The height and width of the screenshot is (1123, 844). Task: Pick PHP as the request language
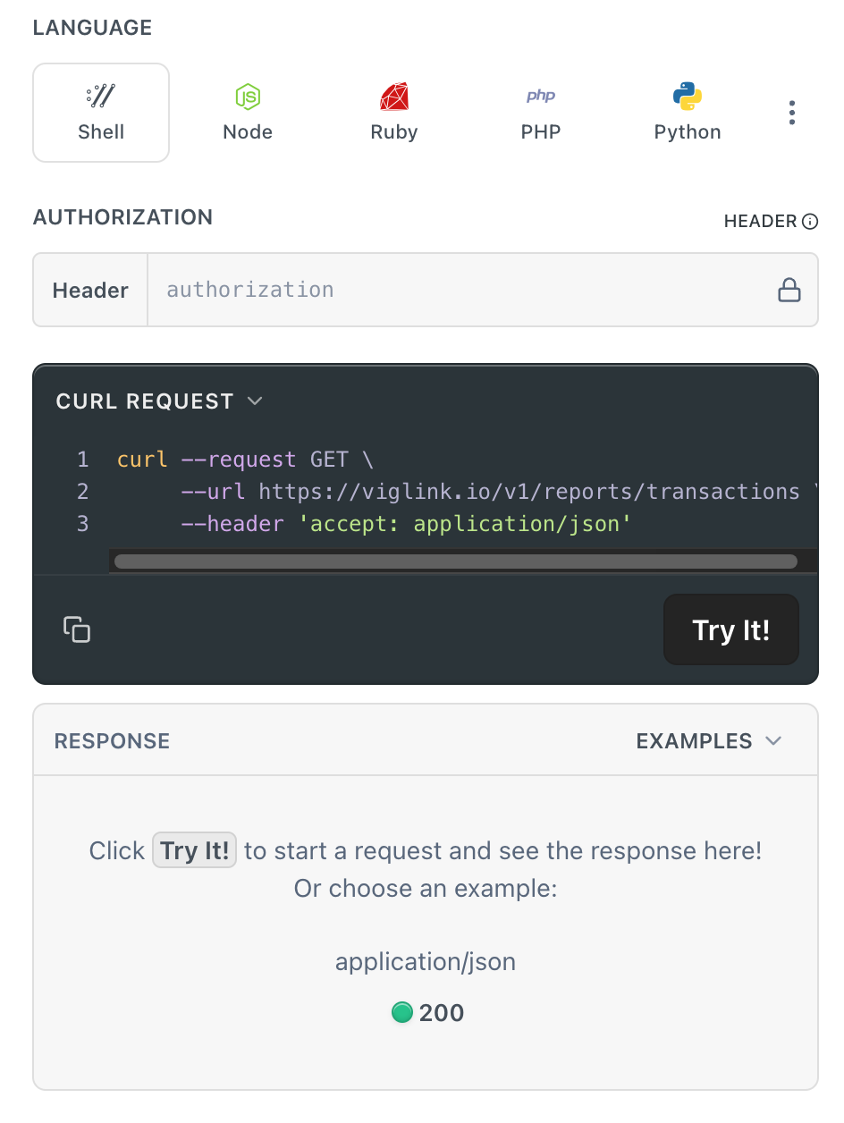(x=541, y=113)
